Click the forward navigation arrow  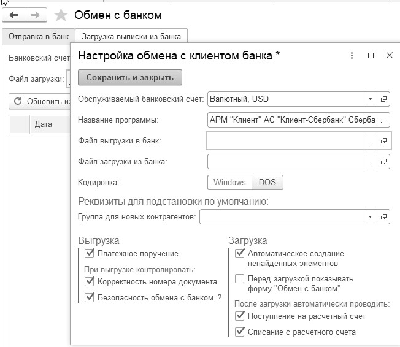pos(35,15)
